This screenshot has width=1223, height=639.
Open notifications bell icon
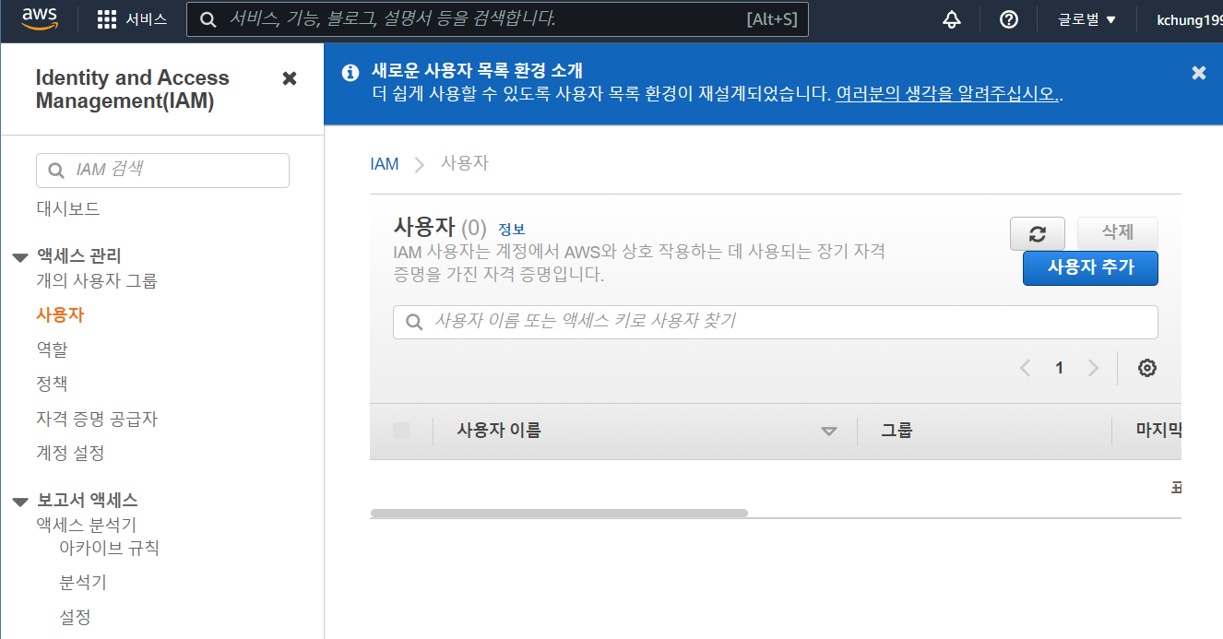point(952,19)
